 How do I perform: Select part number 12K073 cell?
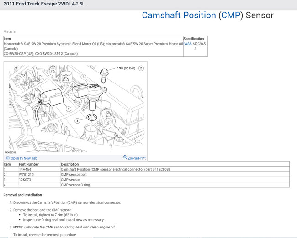click(x=40, y=180)
